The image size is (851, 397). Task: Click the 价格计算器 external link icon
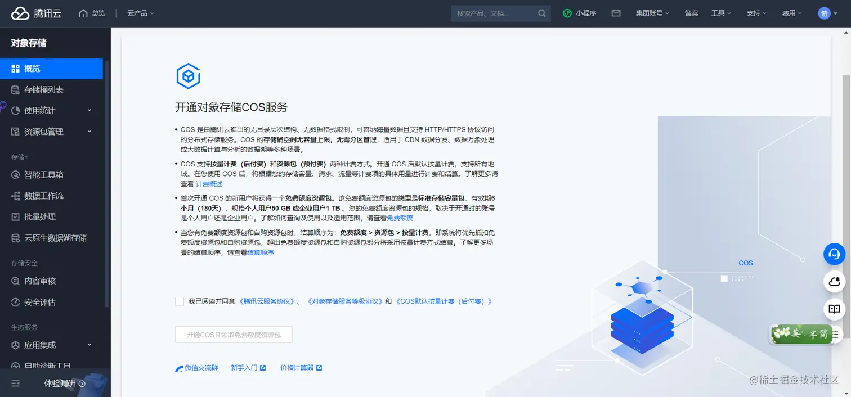tap(319, 368)
